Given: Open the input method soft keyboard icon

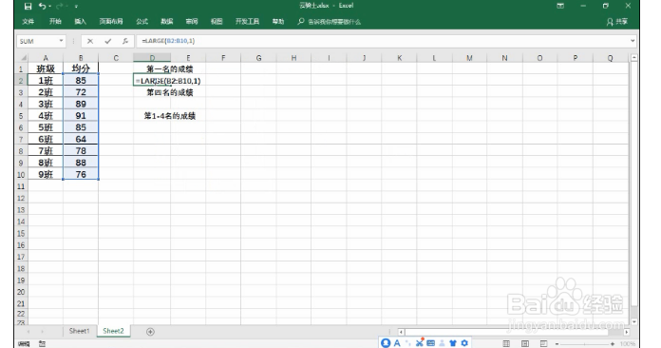Looking at the screenshot, I should (430, 343).
